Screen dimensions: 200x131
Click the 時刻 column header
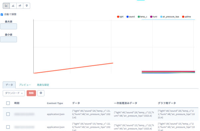click(17, 103)
